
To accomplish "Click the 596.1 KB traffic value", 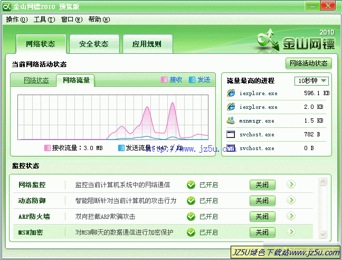I will click(317, 93).
